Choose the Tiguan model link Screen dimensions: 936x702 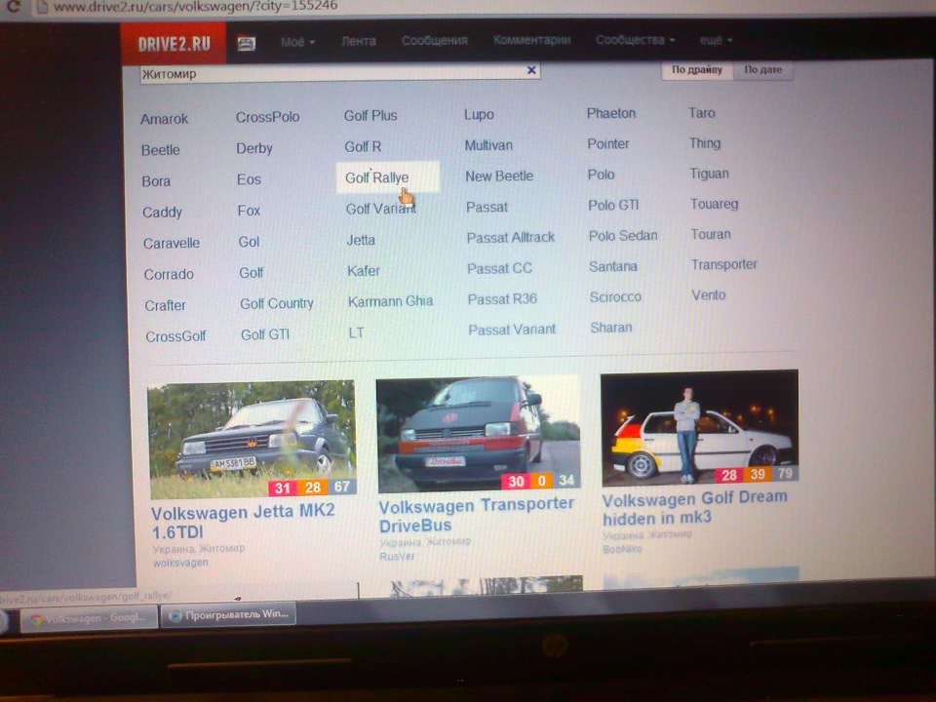[x=709, y=174]
